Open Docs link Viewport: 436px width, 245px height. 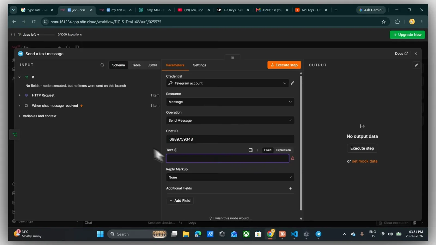(401, 54)
